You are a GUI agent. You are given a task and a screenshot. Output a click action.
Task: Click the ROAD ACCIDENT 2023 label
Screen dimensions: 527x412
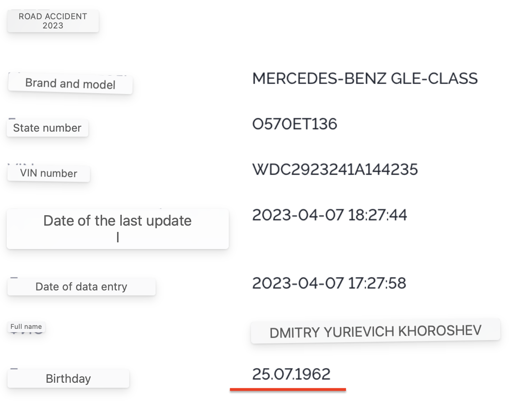[53, 21]
